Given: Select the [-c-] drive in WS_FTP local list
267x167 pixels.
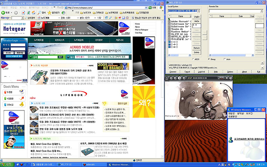Looking at the screenshot, I should 173,42.
